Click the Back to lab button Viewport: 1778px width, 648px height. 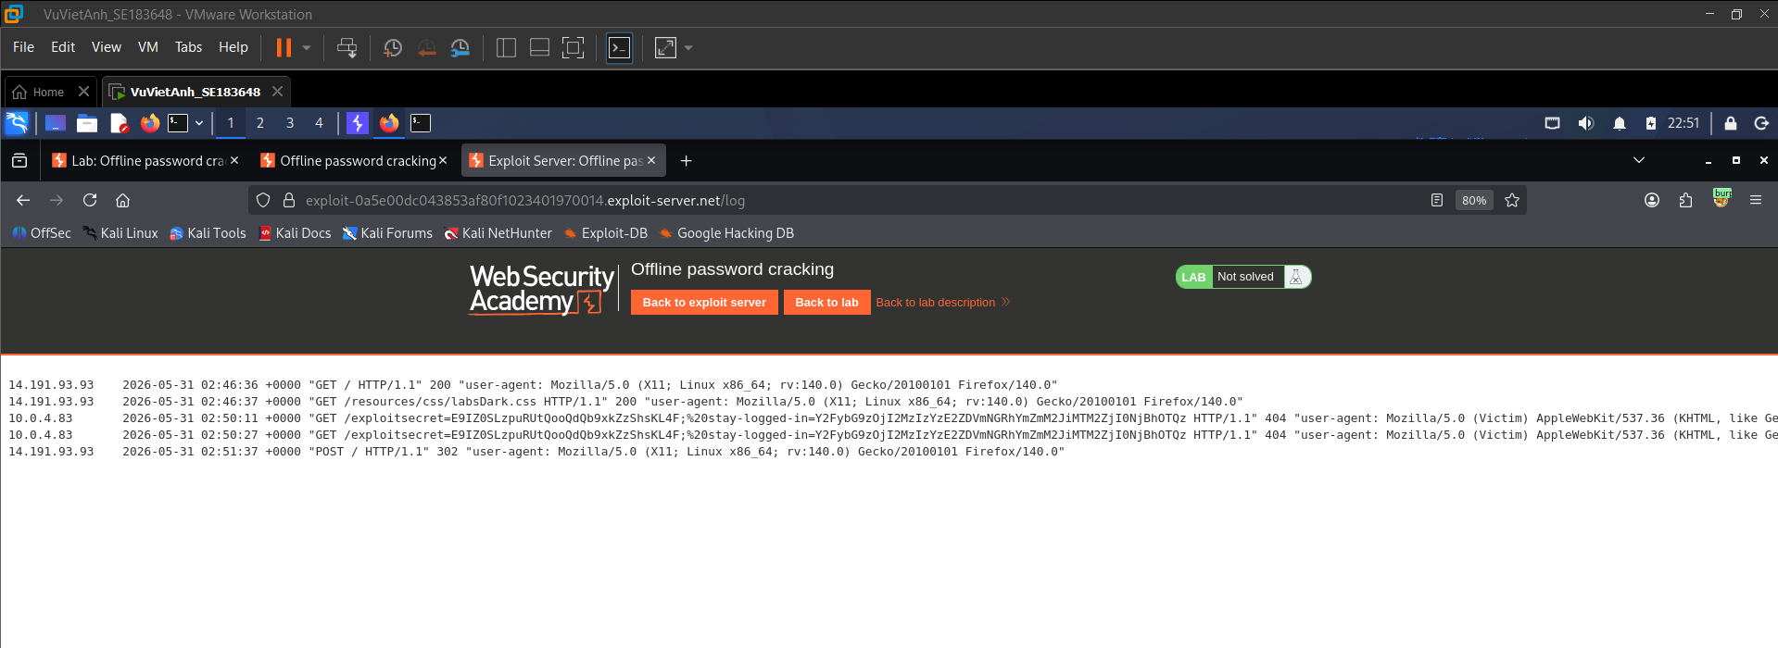click(x=826, y=303)
